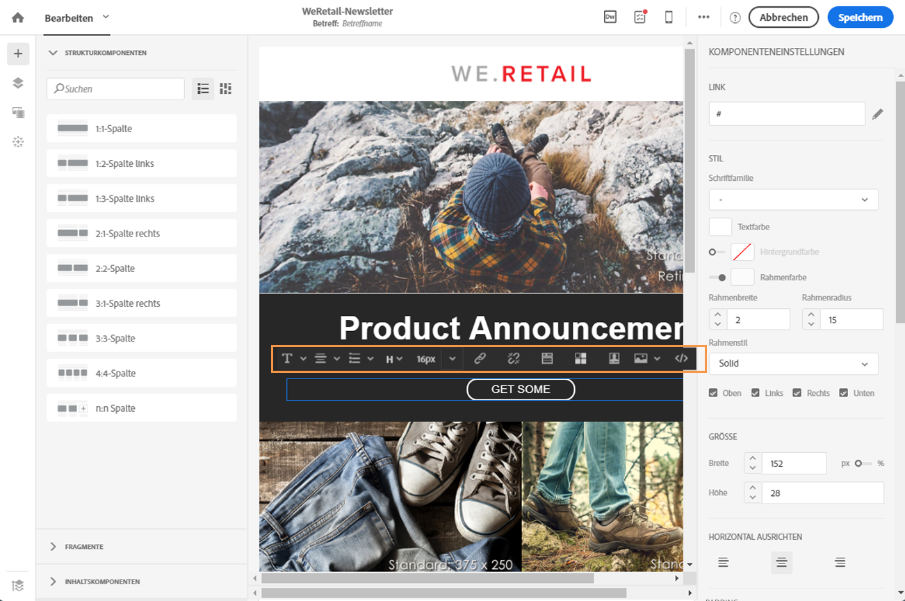The height and width of the screenshot is (601, 905).
Task: Insert a link with chain icon
Action: (480, 358)
